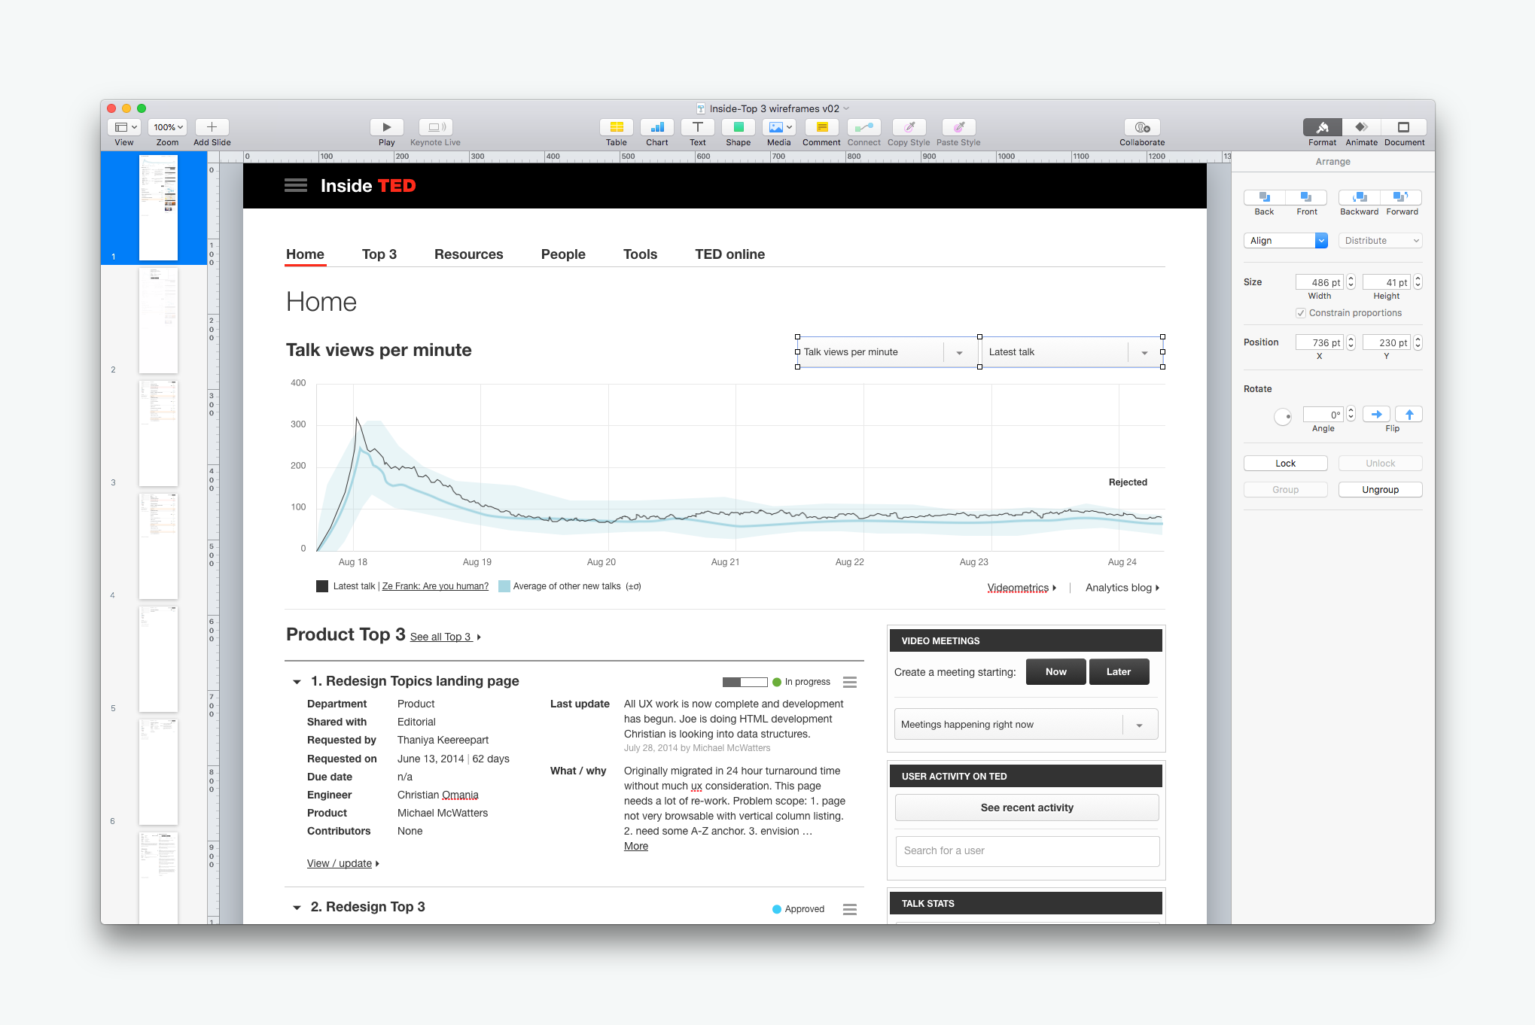The height and width of the screenshot is (1025, 1535).
Task: Click the Inside TED hamburger menu icon
Action: coord(296,185)
